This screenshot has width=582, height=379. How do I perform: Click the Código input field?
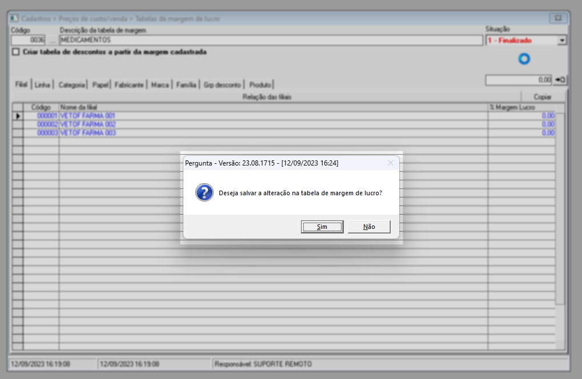[x=28, y=40]
